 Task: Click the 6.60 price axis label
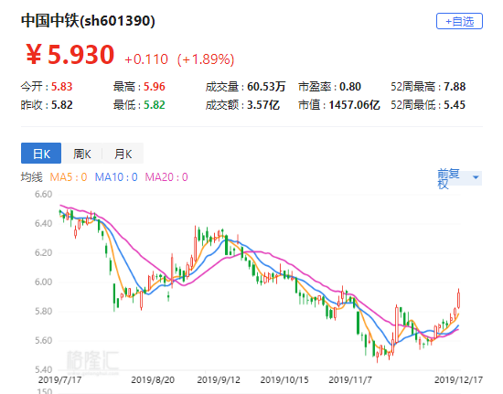coord(43,195)
